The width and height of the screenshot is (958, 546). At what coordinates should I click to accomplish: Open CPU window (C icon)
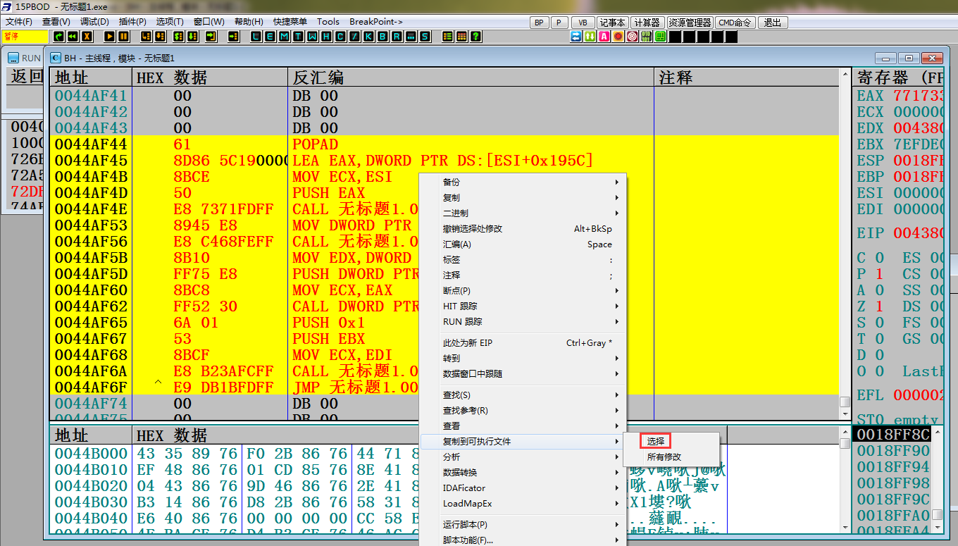click(x=340, y=36)
